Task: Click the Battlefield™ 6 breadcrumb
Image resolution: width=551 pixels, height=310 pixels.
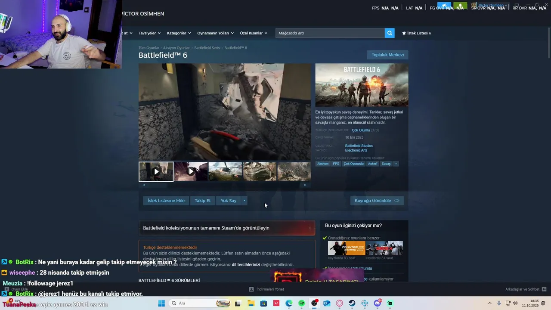Action: point(235,48)
